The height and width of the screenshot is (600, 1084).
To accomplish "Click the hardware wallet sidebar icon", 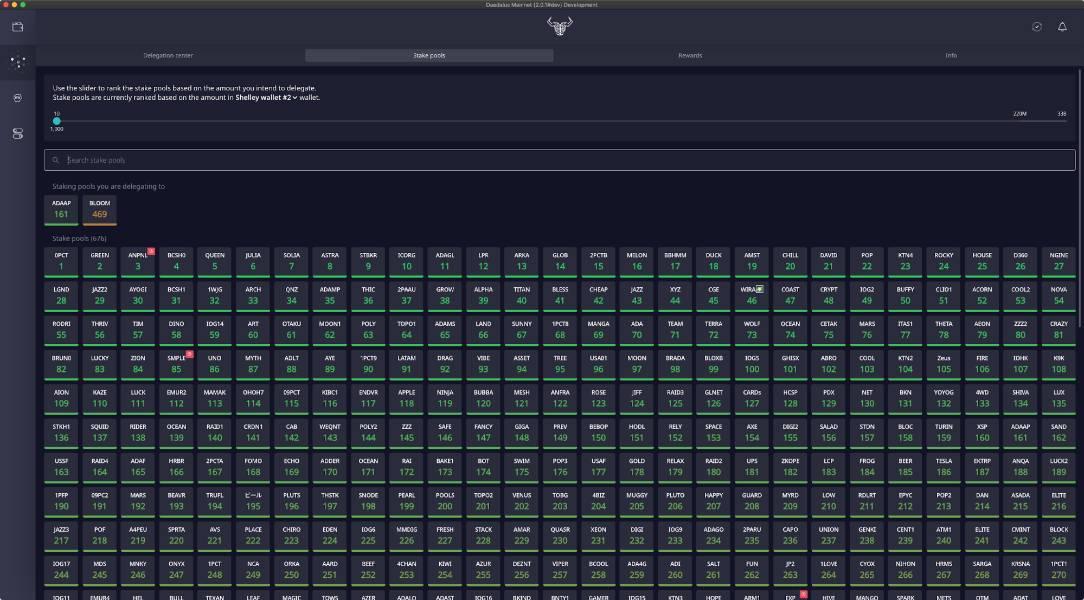I will tap(18, 98).
